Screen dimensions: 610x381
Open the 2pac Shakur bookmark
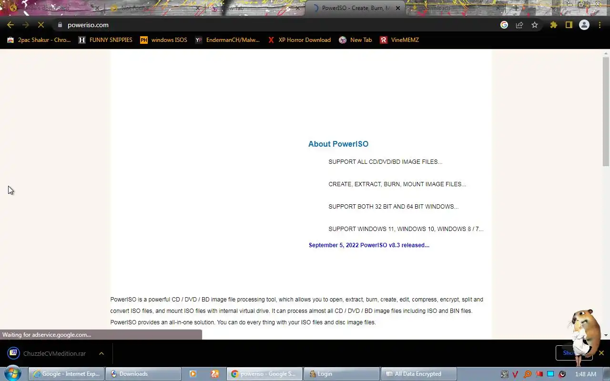point(39,40)
